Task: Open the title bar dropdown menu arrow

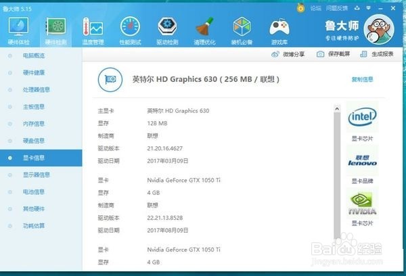Action: point(368,8)
